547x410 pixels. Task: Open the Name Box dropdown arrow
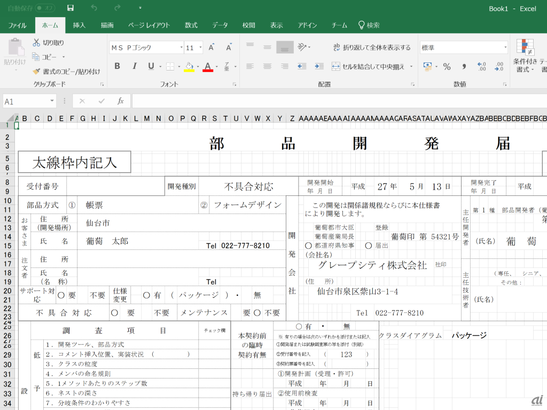click(x=52, y=101)
